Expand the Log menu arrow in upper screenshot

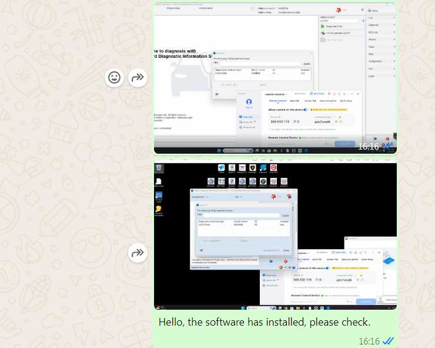tap(394, 18)
